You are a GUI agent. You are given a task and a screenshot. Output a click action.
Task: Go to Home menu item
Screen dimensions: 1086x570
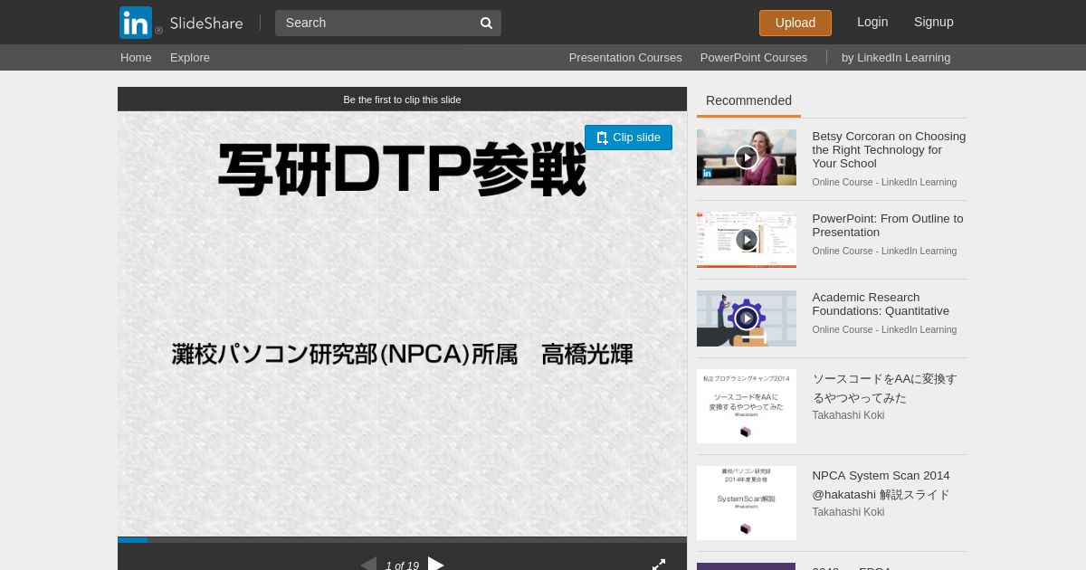point(136,57)
